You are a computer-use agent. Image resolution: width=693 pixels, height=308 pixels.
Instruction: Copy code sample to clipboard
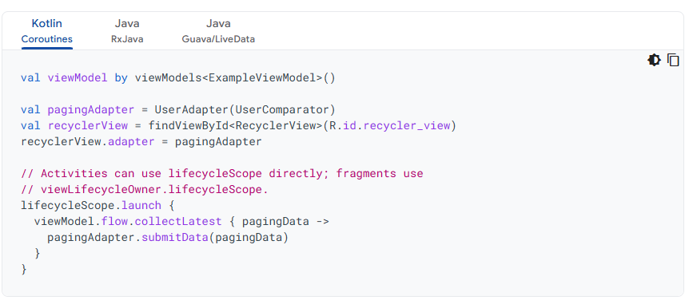coord(673,60)
